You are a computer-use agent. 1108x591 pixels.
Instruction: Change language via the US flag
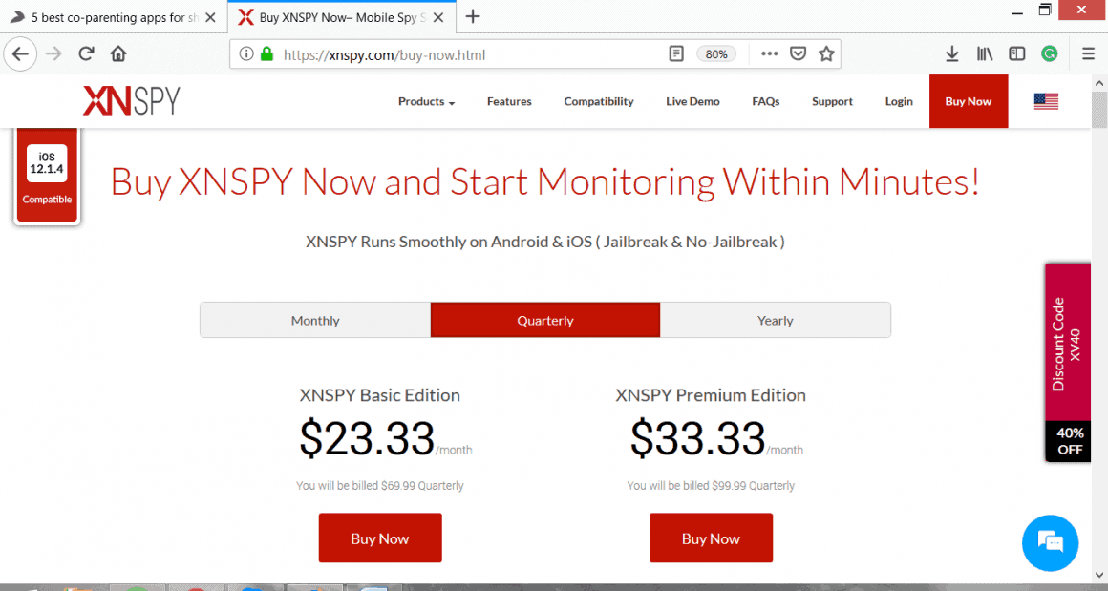(x=1046, y=101)
